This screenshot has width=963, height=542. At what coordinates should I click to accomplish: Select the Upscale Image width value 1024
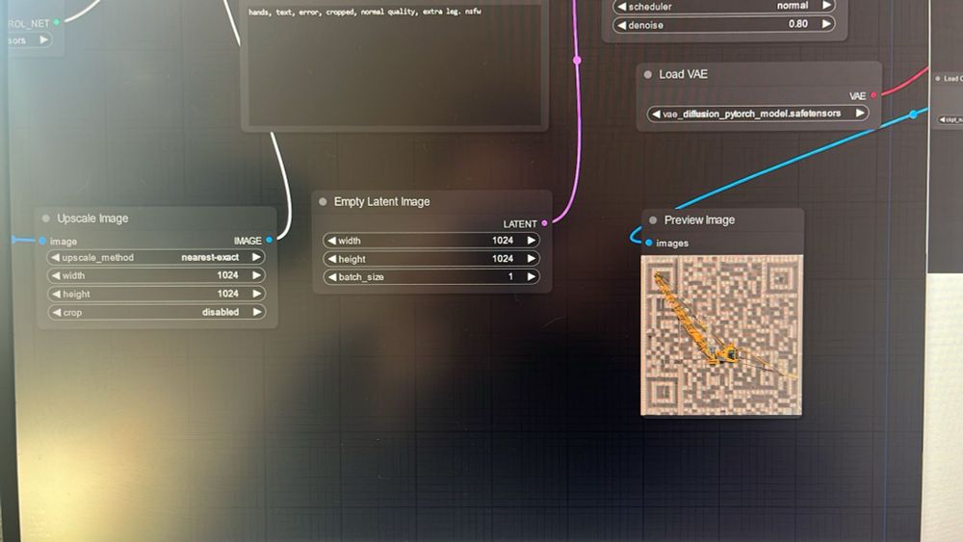[227, 275]
